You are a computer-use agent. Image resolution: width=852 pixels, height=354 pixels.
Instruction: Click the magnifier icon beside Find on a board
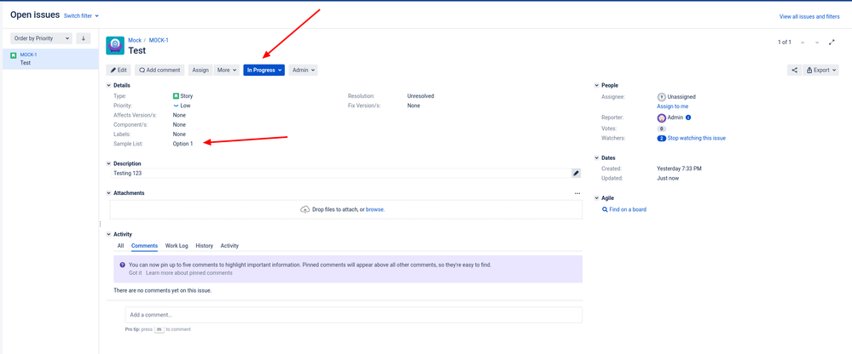click(605, 209)
